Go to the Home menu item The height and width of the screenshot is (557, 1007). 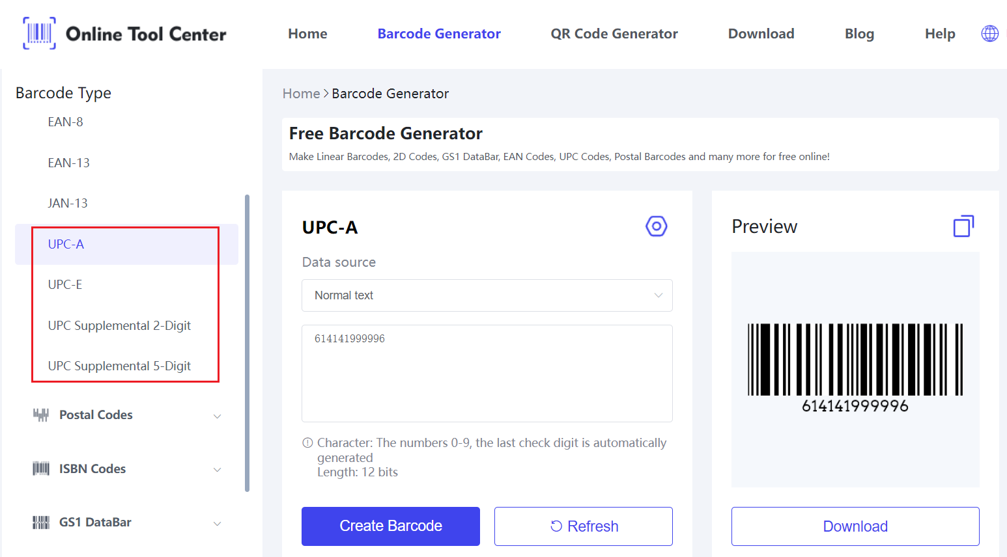pyautogui.click(x=307, y=34)
